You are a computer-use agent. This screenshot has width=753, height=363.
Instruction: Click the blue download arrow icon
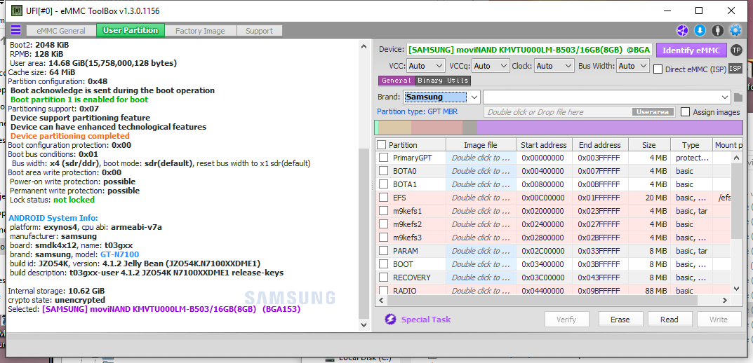pyautogui.click(x=700, y=31)
